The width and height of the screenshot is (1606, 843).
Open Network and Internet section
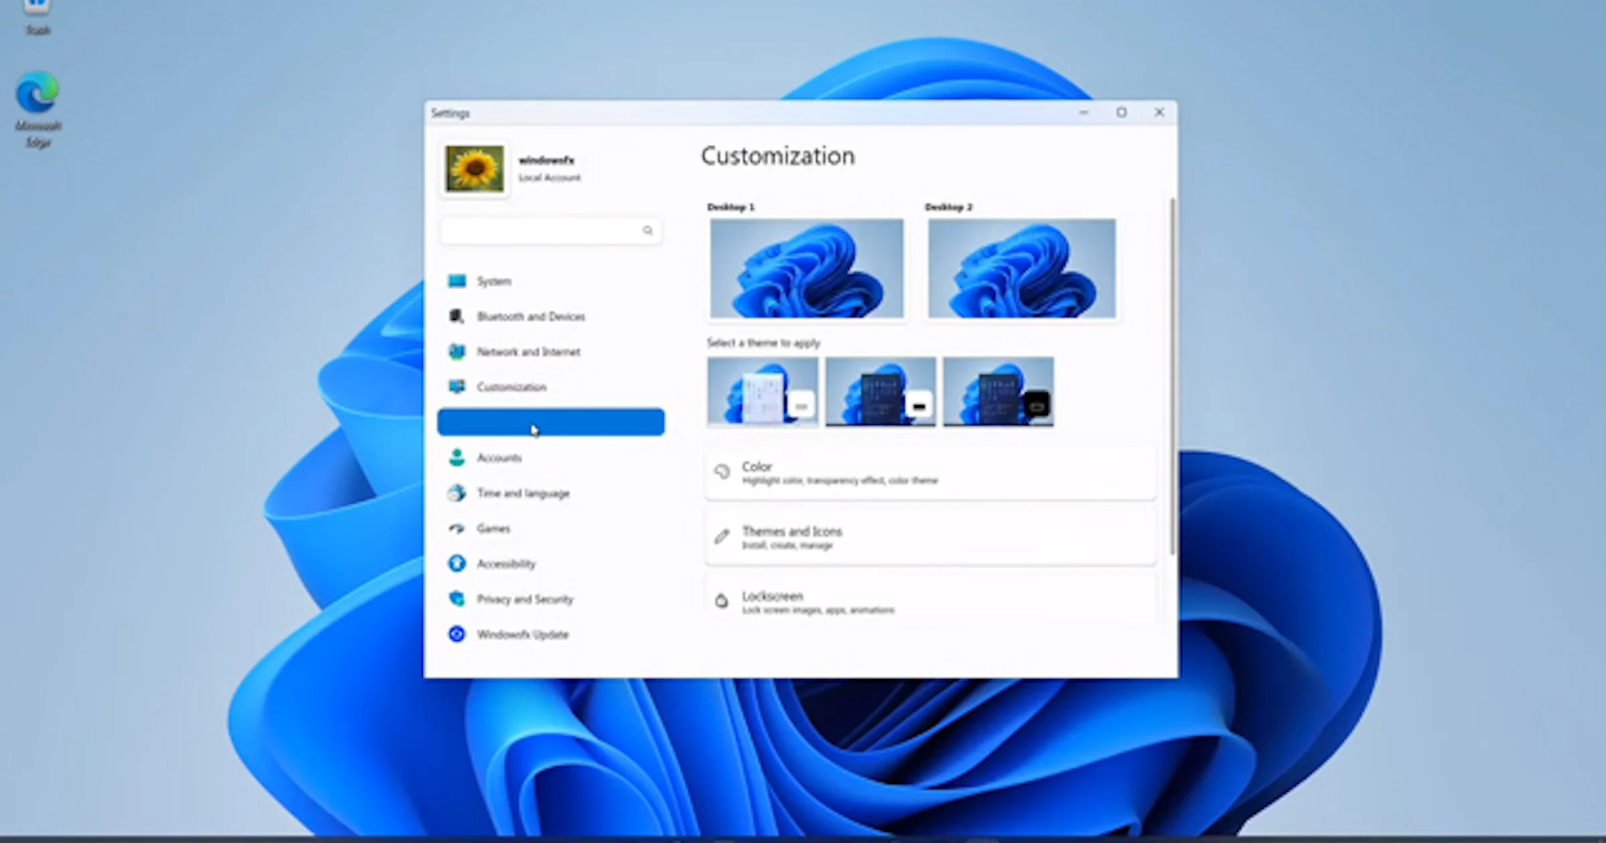coord(551,351)
